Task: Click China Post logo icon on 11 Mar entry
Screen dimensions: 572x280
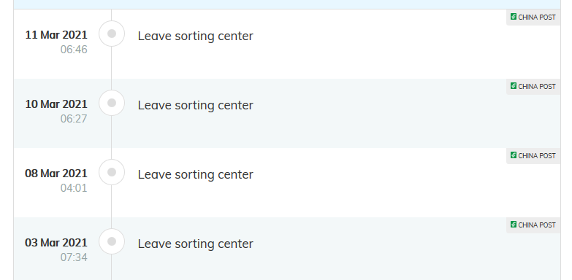Action: click(x=514, y=16)
